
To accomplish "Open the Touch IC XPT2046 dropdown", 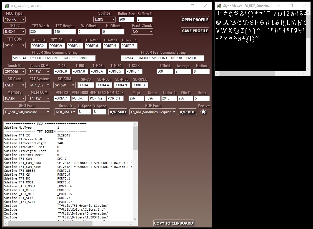I will click(x=14, y=71).
